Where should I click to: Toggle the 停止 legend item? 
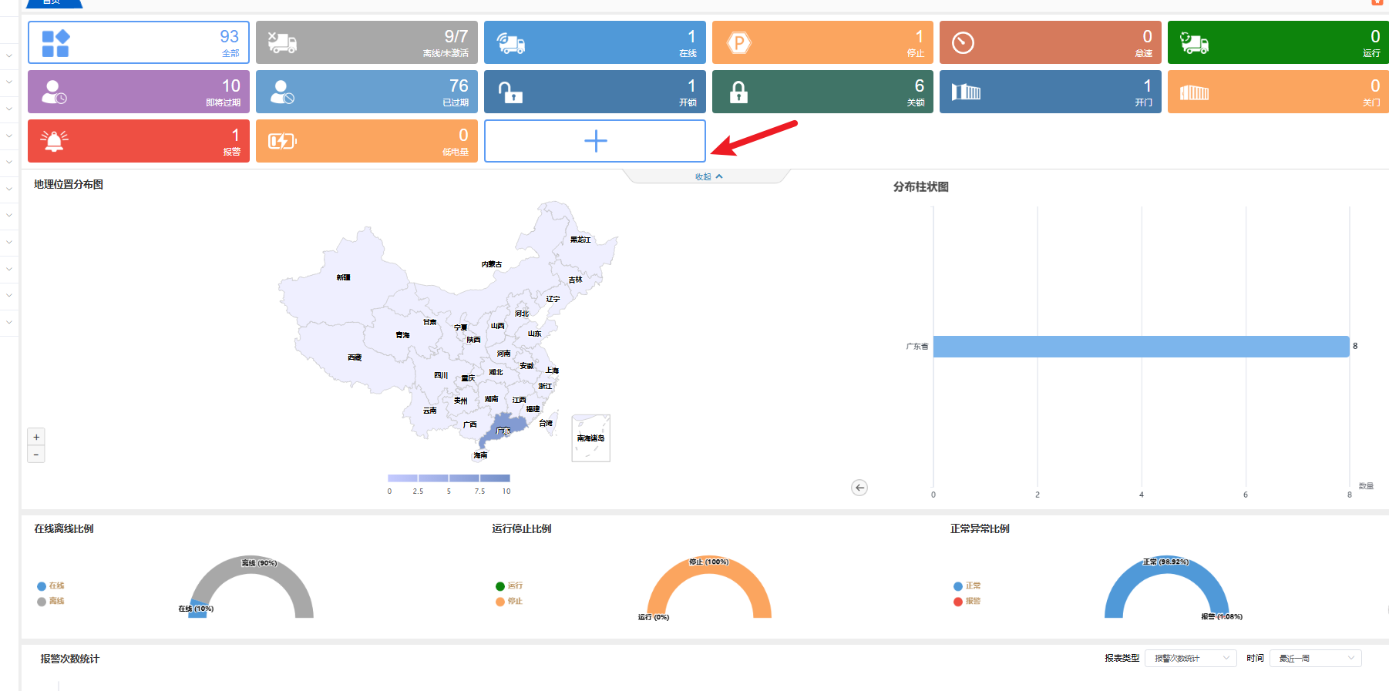510,602
